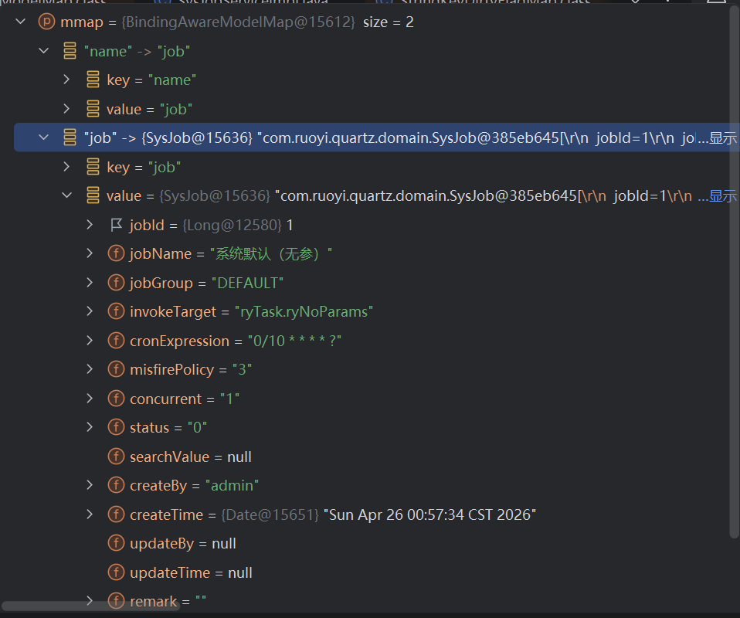Select the createBy value "admin"
The image size is (740, 618).
(x=232, y=485)
